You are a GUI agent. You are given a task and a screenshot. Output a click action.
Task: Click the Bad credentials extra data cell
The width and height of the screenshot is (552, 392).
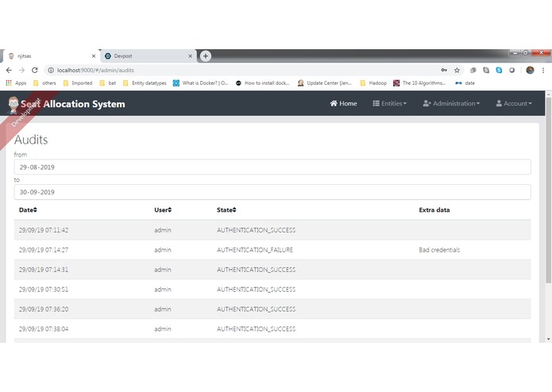coord(439,250)
